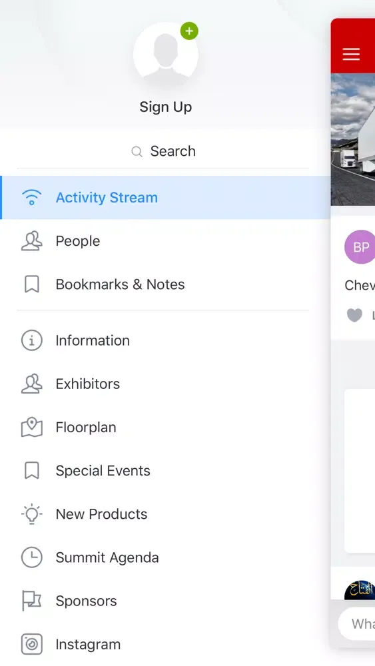Image resolution: width=375 pixels, height=666 pixels.
Task: Tap the magnifying glass search icon
Action: (137, 152)
